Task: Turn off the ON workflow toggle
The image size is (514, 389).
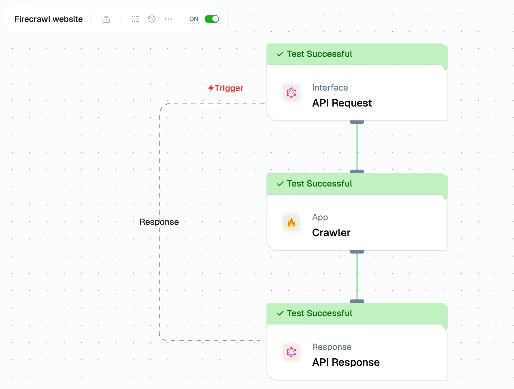Action: coord(212,19)
